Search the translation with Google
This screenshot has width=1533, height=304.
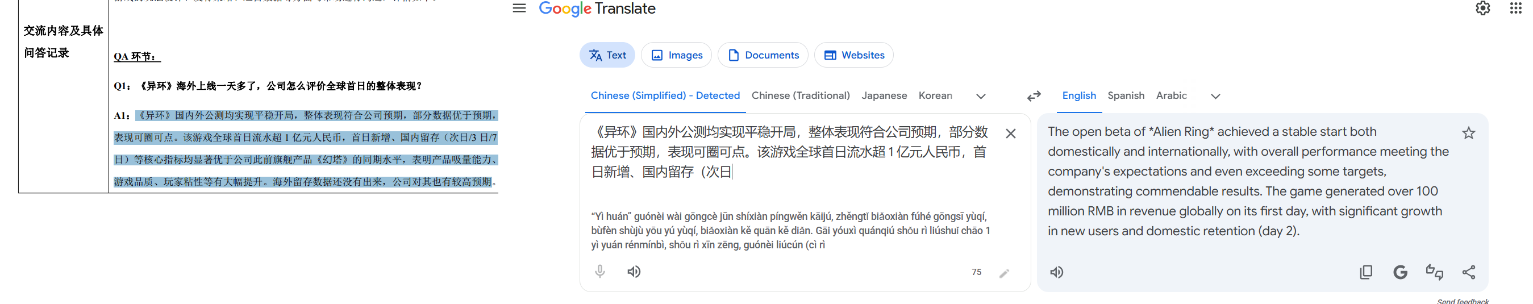[x=1399, y=272]
